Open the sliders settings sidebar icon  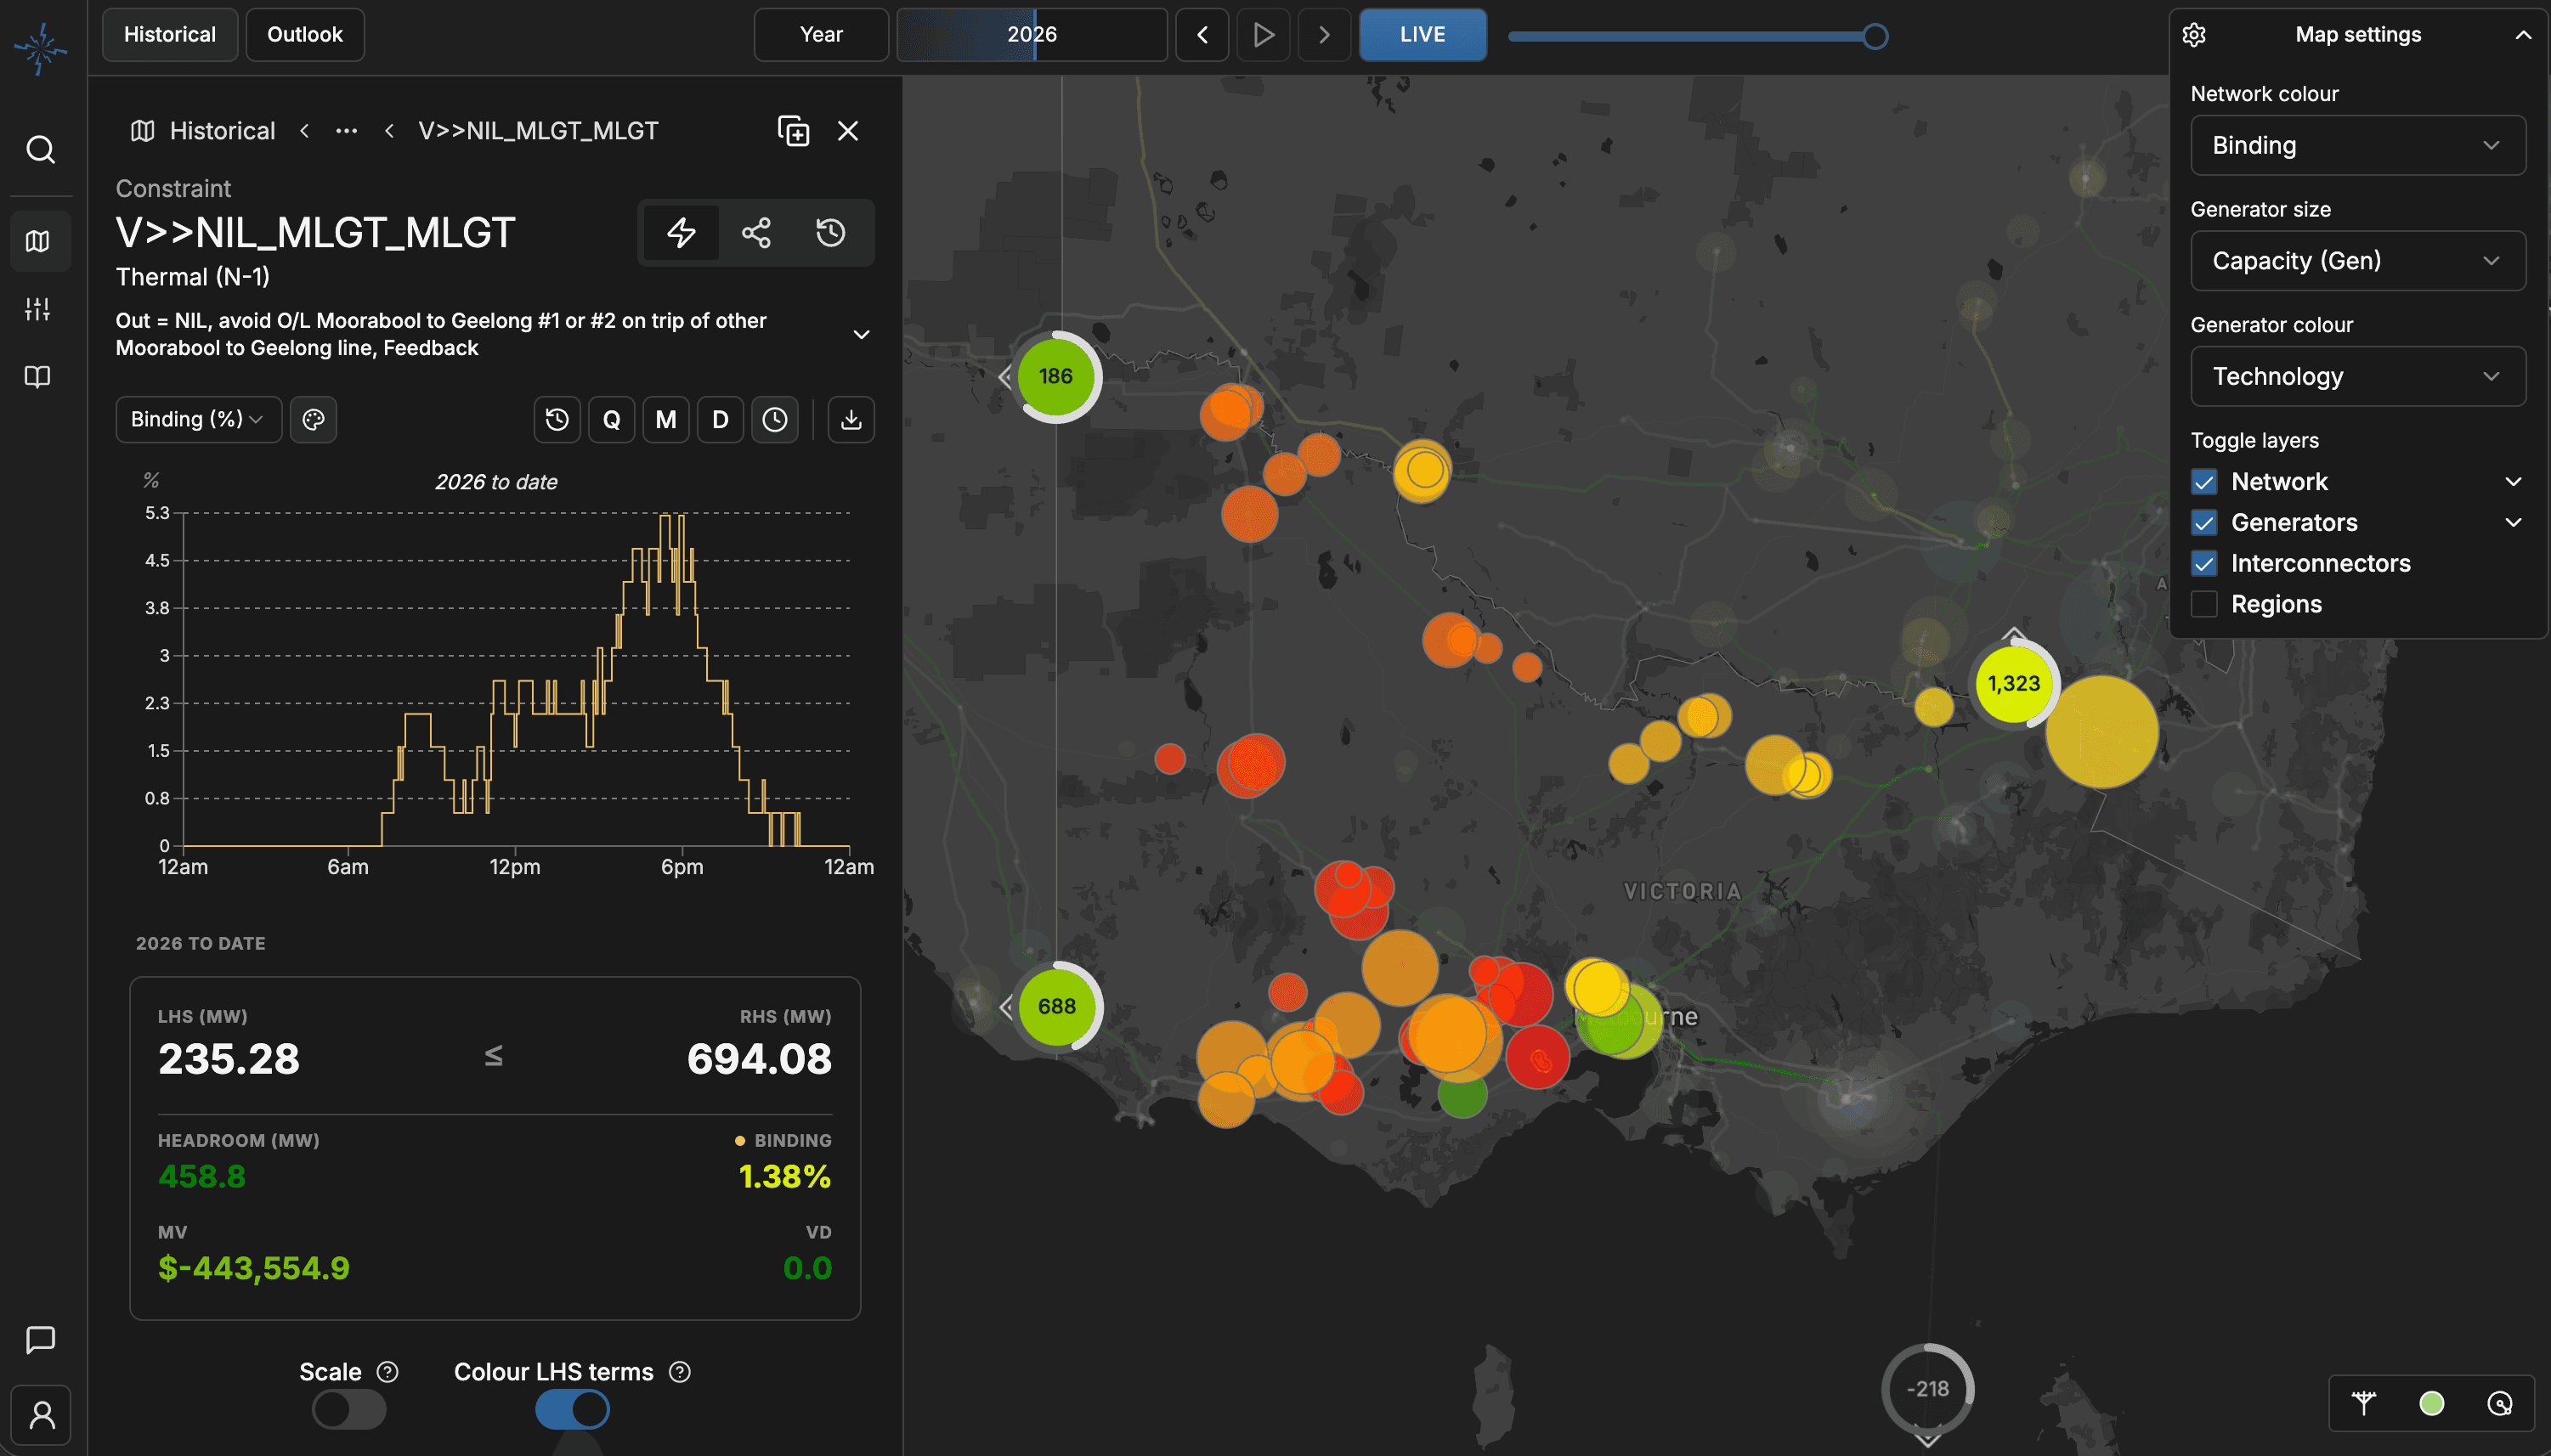tap(38, 309)
